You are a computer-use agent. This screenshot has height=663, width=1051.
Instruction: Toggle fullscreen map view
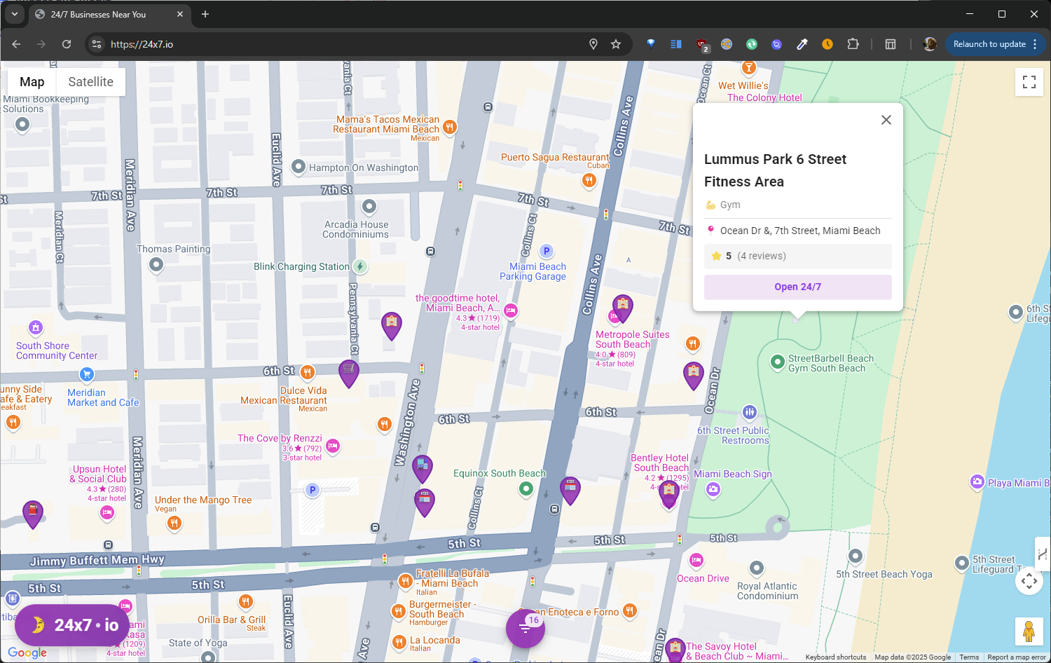(1029, 82)
